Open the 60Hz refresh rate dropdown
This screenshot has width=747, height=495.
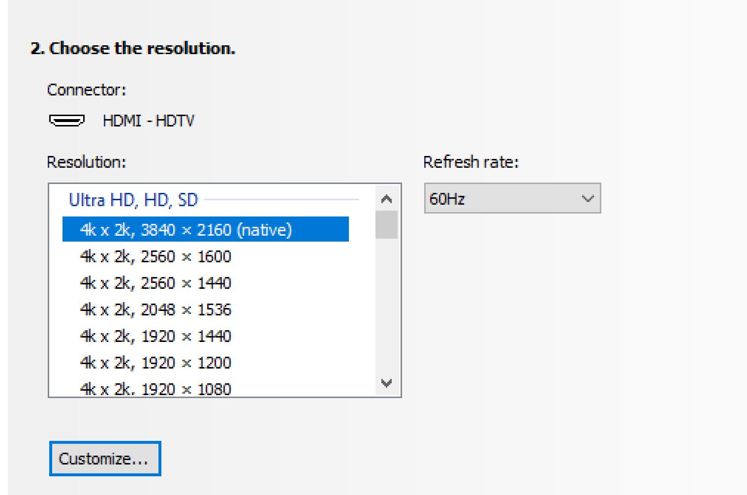coord(512,199)
